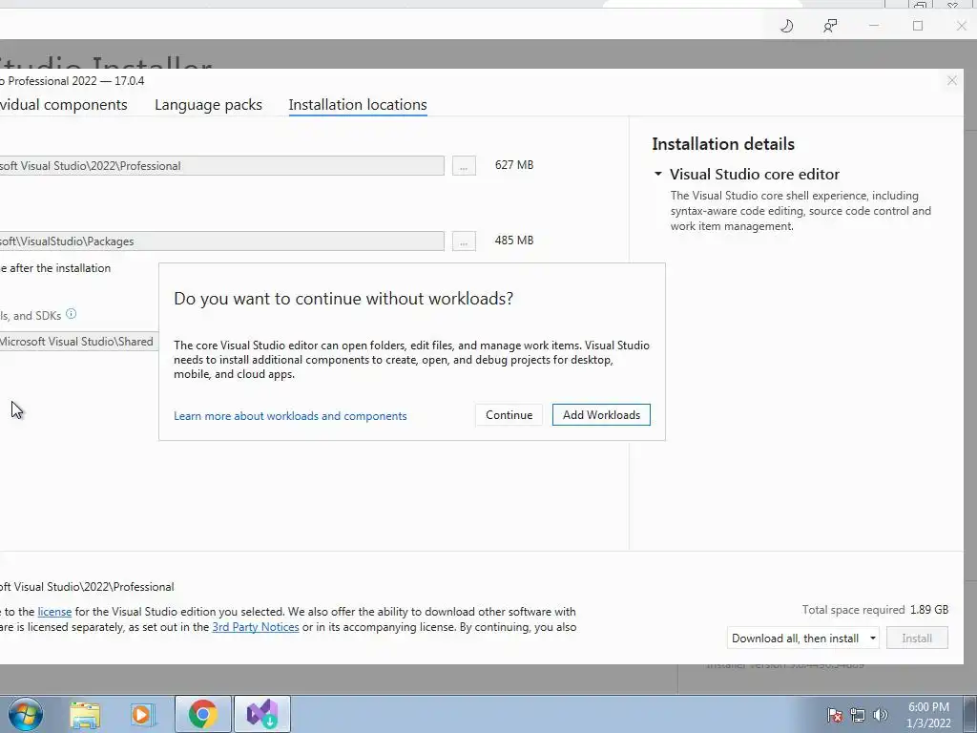The height and width of the screenshot is (733, 977).
Task: Select Installation locations tab
Action: coord(358,105)
